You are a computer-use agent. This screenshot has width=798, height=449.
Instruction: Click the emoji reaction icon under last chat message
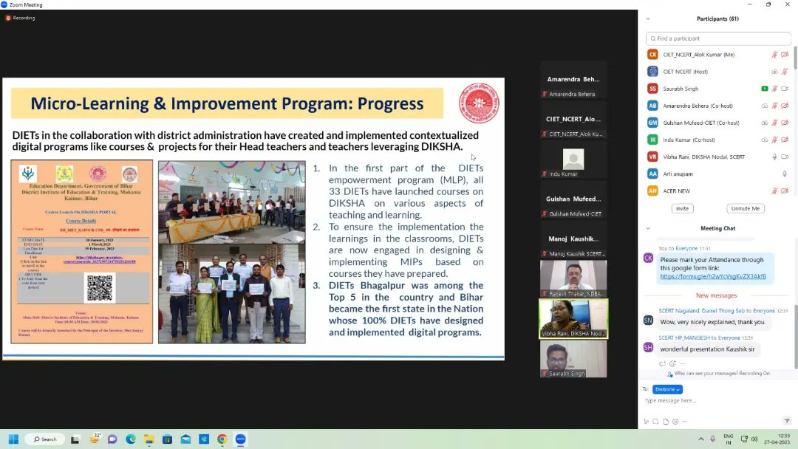(x=672, y=363)
